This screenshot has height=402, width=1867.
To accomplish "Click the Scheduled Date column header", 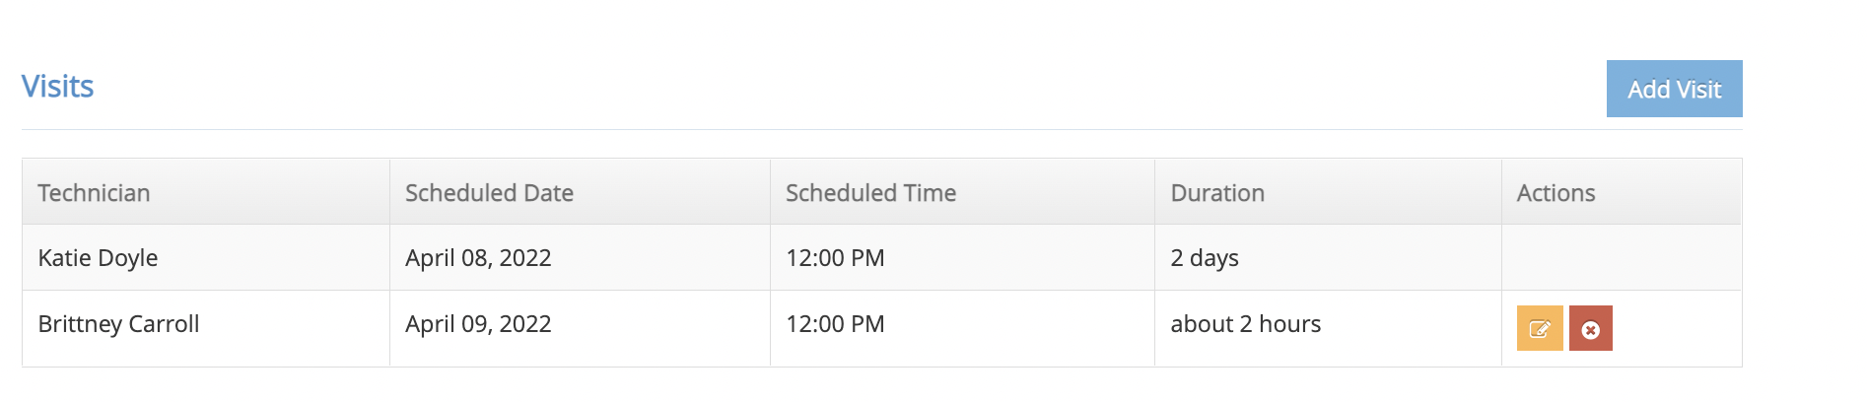I will click(489, 193).
